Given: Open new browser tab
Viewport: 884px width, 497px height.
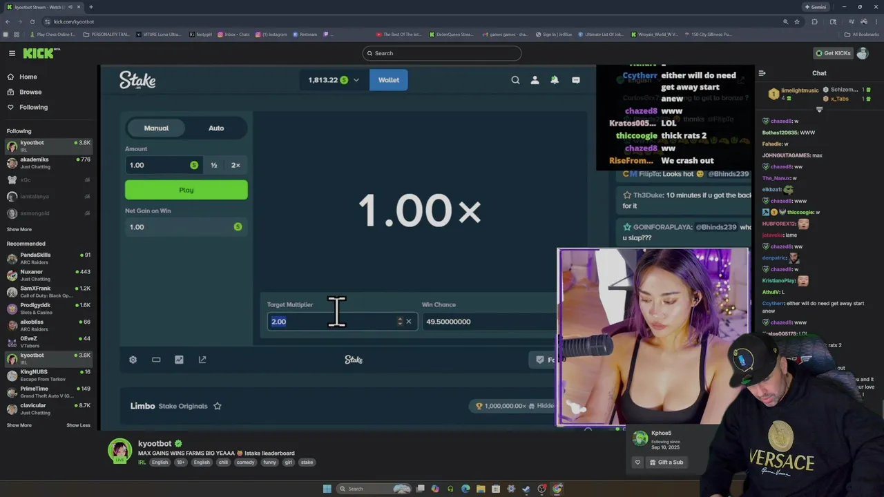Looking at the screenshot, I should [91, 7].
